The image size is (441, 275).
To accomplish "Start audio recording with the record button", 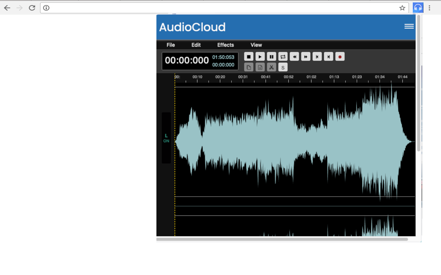I will (x=340, y=56).
